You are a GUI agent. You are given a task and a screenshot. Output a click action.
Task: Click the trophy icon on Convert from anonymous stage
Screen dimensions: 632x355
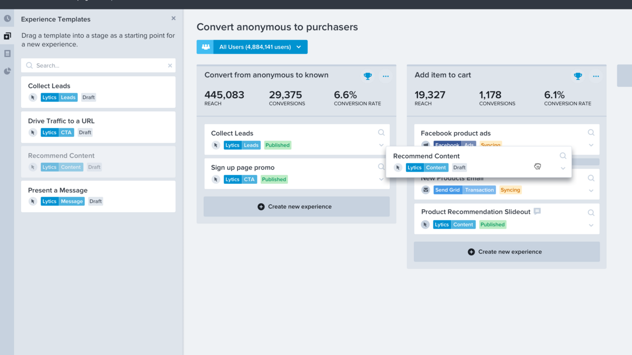368,76
